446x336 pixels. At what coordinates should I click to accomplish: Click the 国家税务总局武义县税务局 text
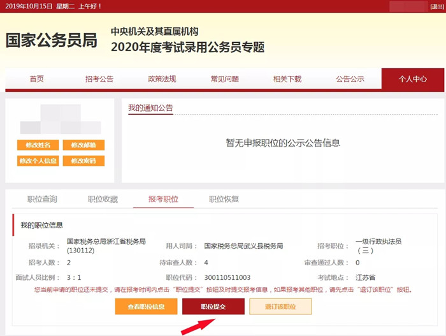pyautogui.click(x=243, y=245)
